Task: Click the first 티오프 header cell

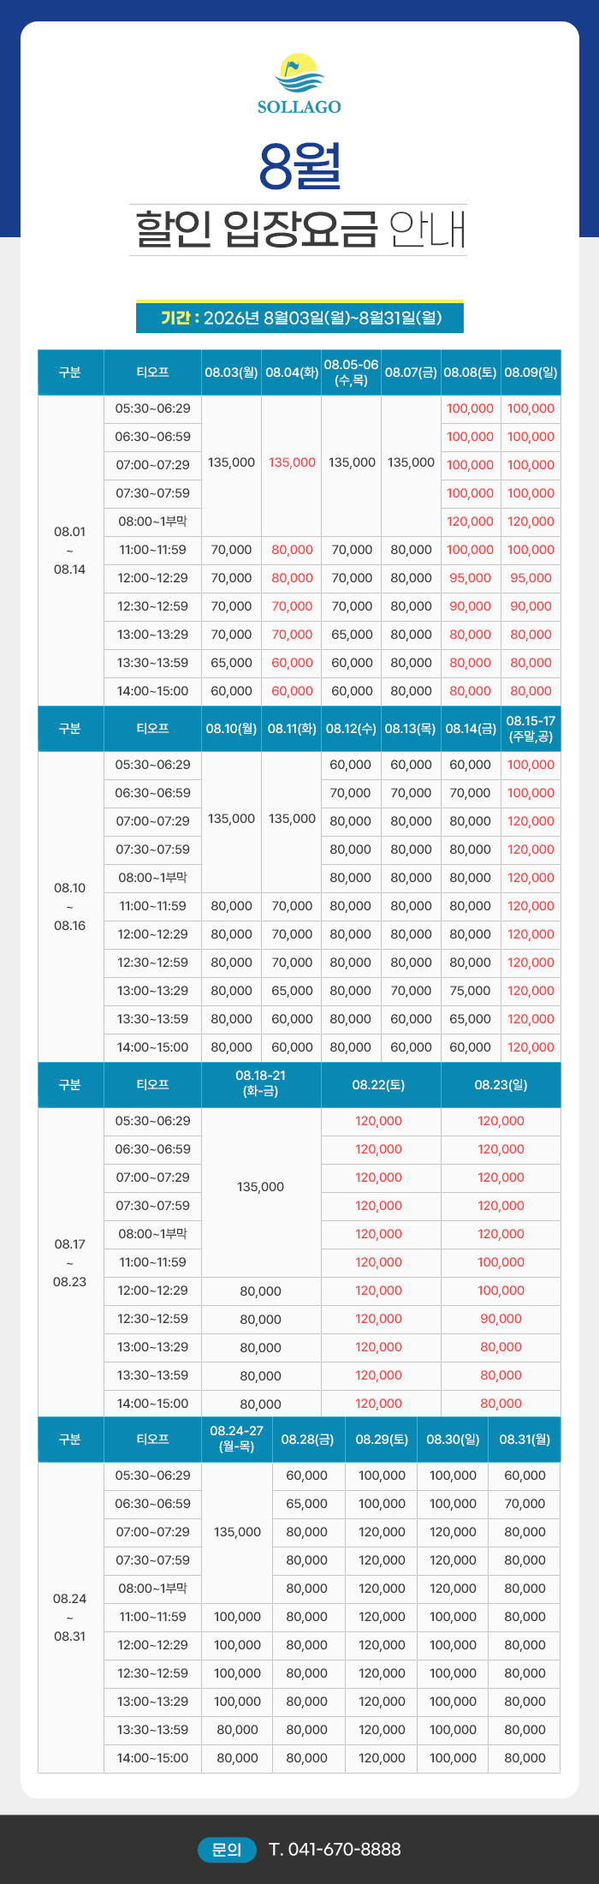Action: [x=152, y=373]
